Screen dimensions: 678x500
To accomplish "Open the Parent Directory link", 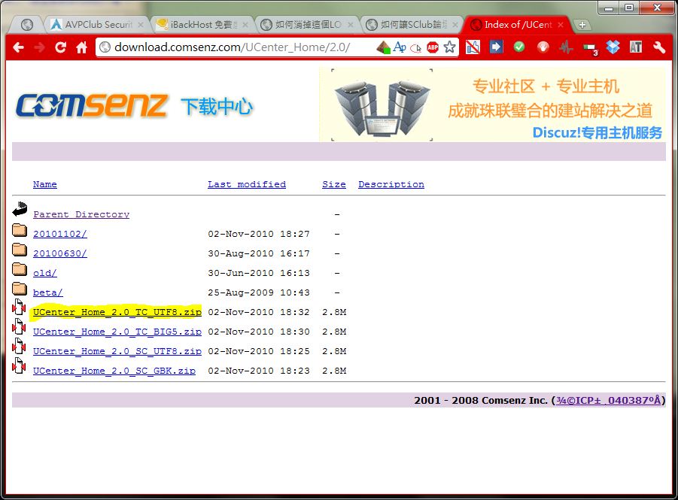I will click(x=81, y=214).
